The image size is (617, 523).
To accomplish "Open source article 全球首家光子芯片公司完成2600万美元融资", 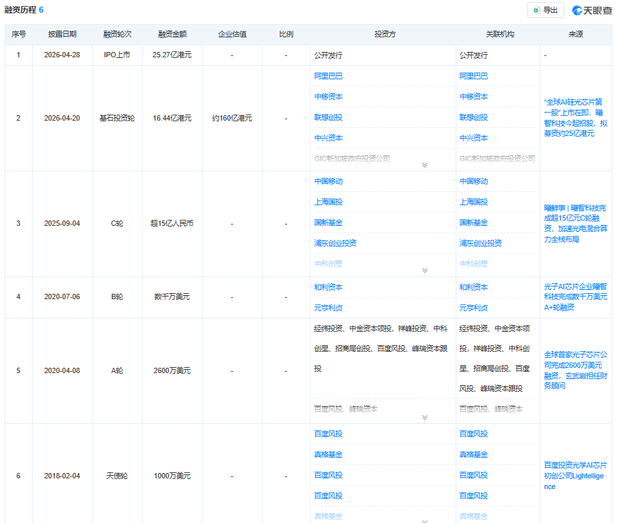I will (575, 370).
